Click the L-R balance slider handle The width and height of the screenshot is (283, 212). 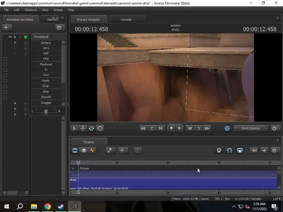(46, 112)
